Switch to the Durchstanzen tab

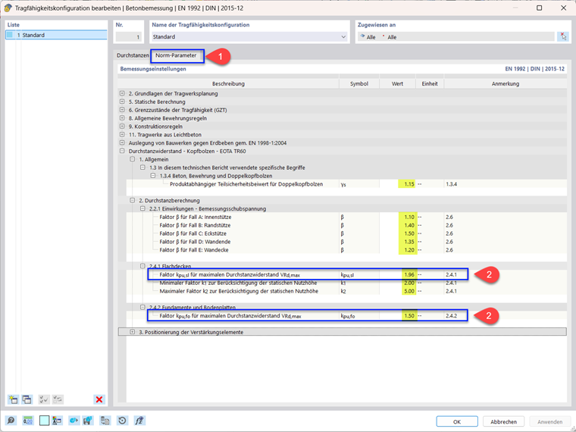coord(133,55)
